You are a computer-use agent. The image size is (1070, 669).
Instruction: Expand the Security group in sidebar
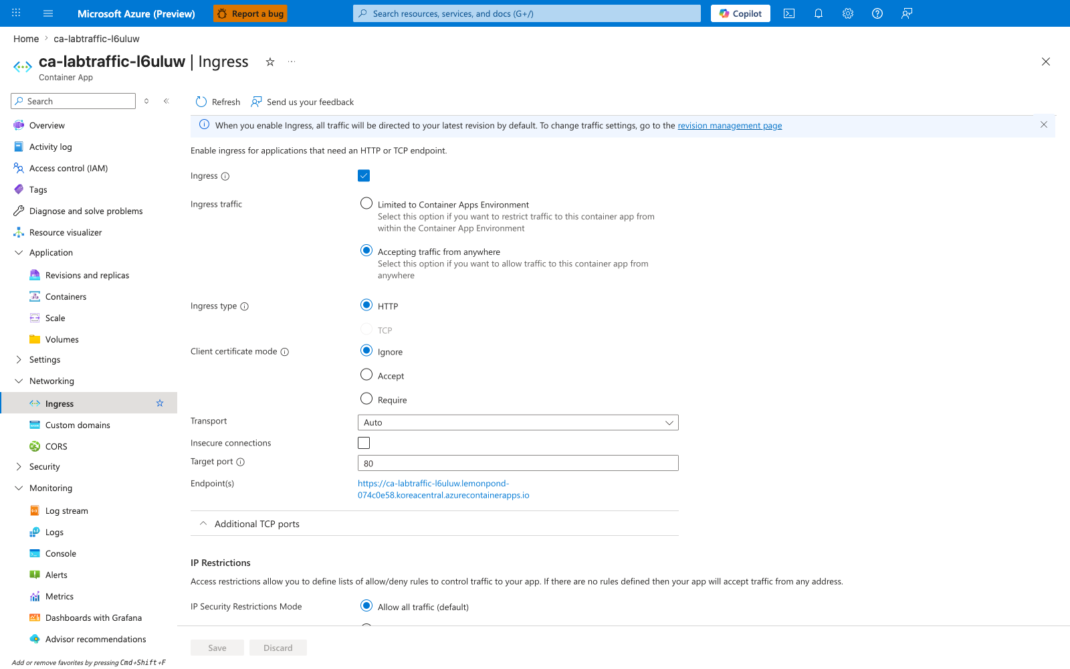pos(19,466)
